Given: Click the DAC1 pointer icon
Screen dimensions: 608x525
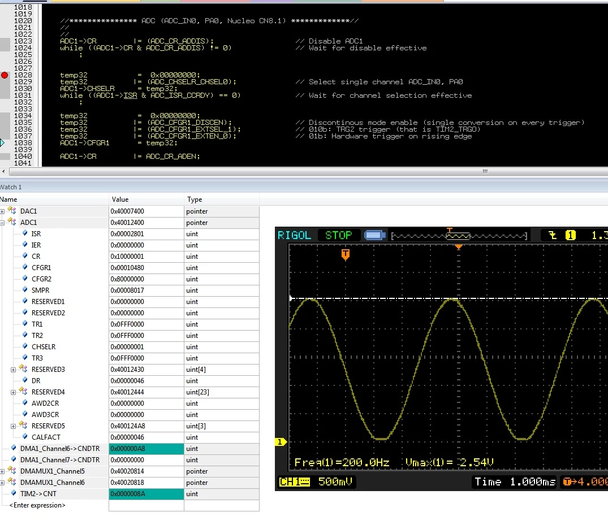Looking at the screenshot, I should point(12,211).
